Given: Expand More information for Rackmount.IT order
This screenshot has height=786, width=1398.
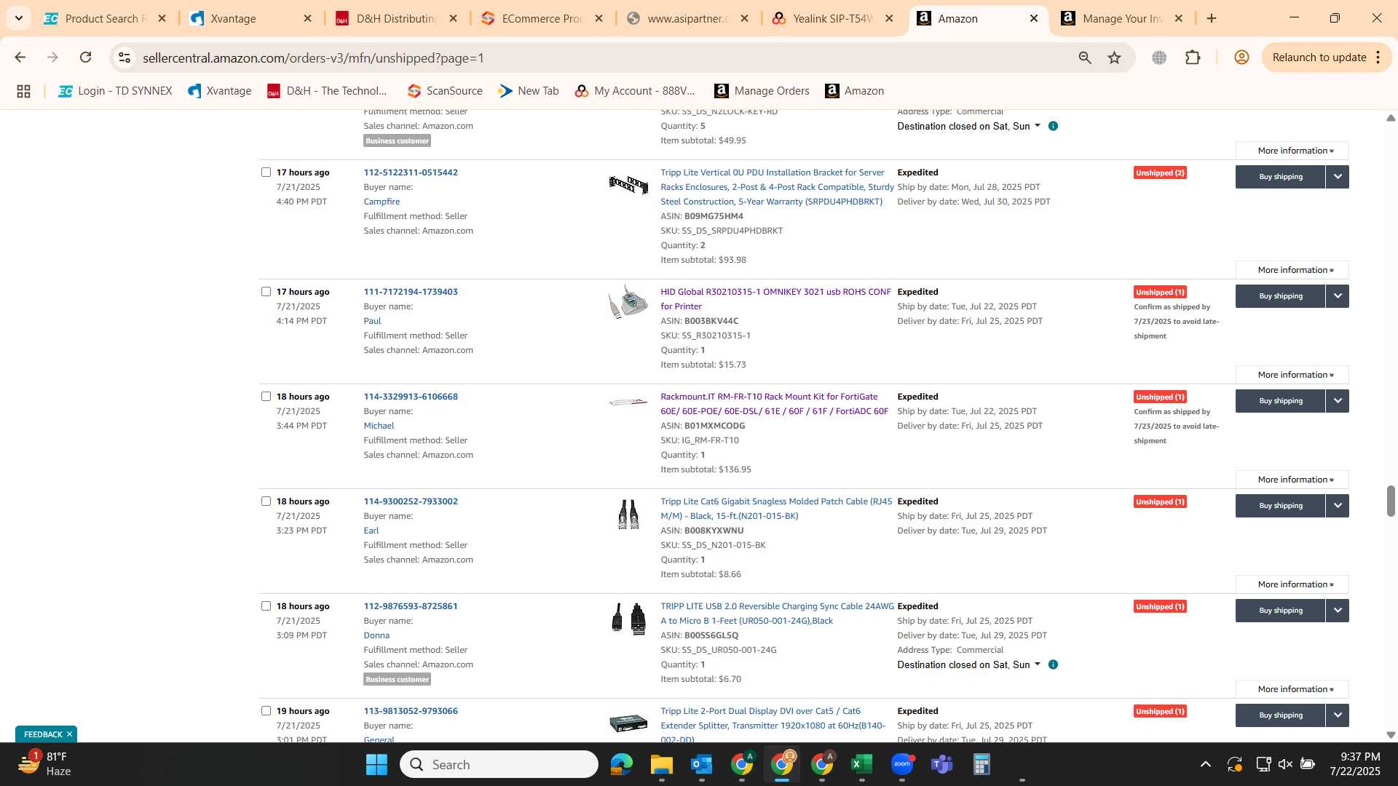Looking at the screenshot, I should tap(1292, 480).
